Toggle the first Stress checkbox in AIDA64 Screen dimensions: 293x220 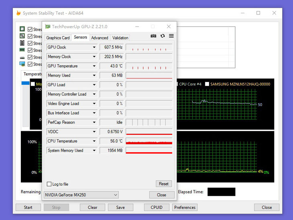click(30, 29)
